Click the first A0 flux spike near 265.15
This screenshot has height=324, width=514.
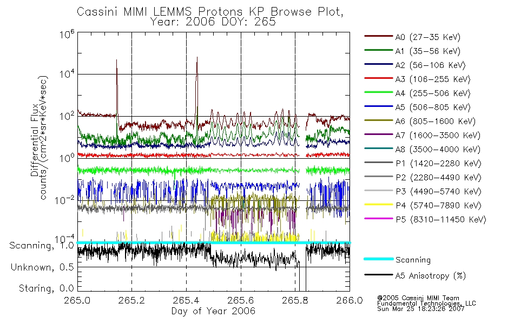pyautogui.click(x=117, y=89)
